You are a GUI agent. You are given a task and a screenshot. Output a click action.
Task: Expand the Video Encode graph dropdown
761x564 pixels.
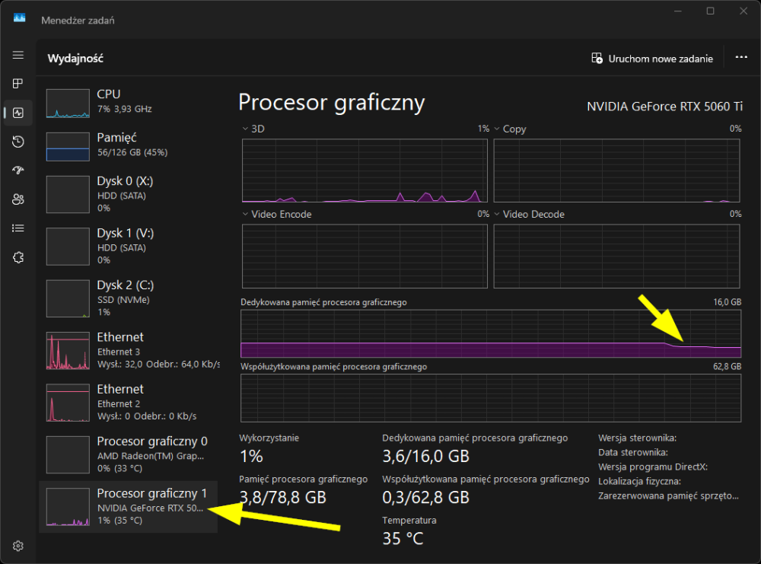(245, 214)
